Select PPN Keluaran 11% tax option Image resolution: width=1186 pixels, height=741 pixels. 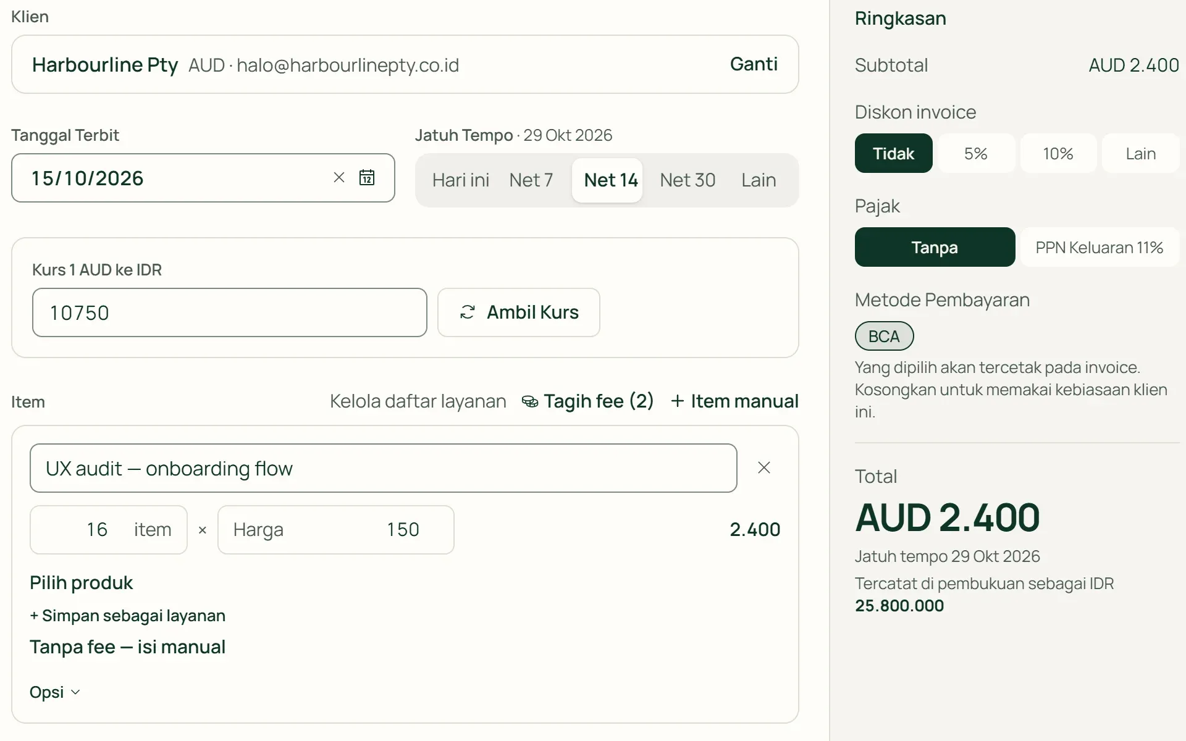pos(1100,247)
